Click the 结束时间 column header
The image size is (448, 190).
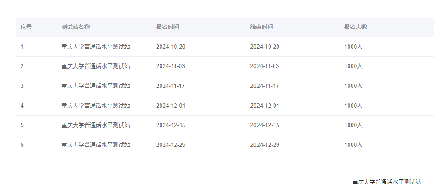(261, 27)
